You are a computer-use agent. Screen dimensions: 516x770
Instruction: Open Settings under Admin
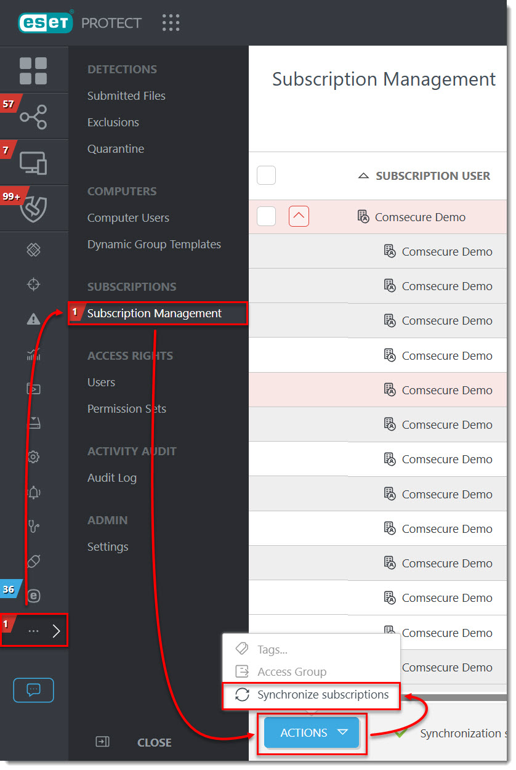coord(108,546)
